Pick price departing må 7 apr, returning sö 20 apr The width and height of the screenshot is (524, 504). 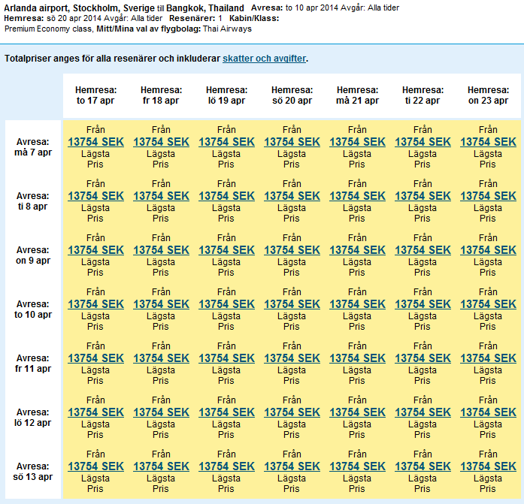(292, 142)
